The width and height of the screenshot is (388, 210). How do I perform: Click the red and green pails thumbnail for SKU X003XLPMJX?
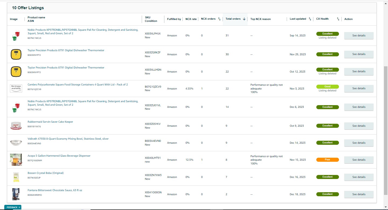16,36
